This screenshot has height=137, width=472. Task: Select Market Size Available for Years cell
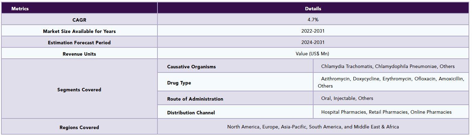(79, 31)
